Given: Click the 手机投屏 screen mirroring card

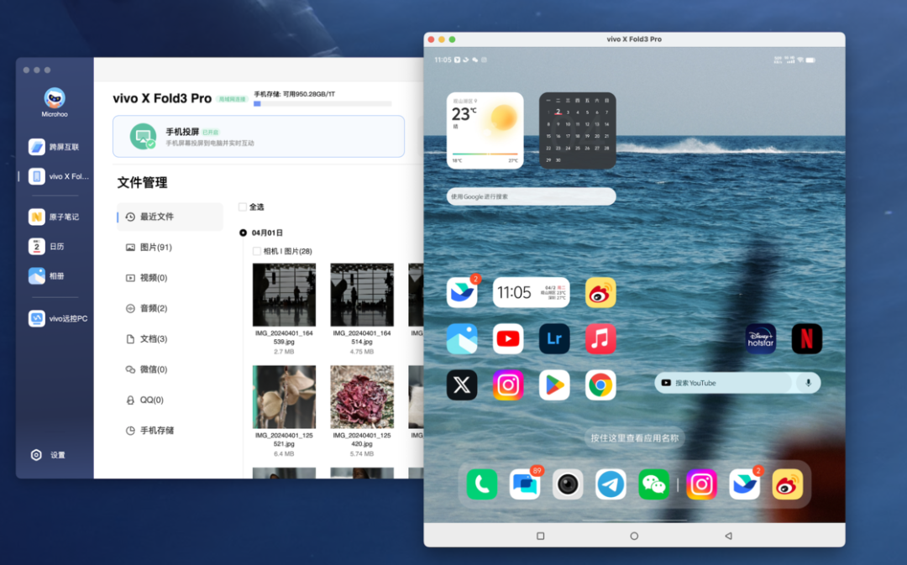Looking at the screenshot, I should [259, 137].
